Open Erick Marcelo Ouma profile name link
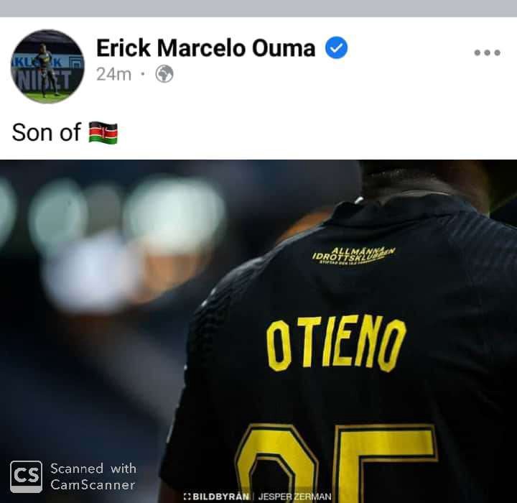Image resolution: width=517 pixels, height=503 pixels. [x=206, y=48]
